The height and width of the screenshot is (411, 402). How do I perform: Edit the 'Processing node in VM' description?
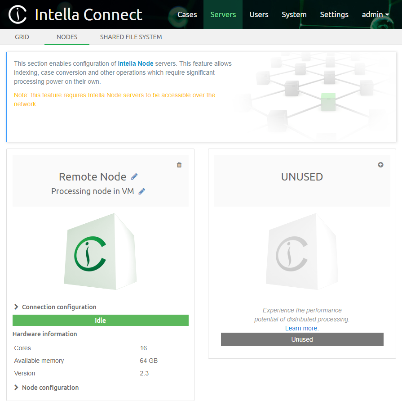click(x=142, y=191)
